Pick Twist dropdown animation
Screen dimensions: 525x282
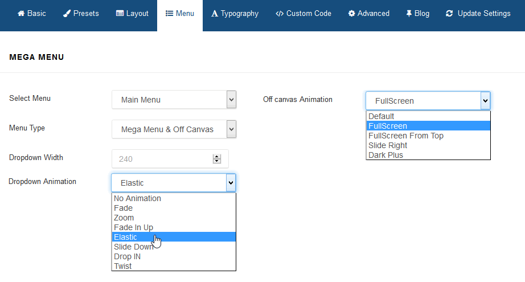pos(122,266)
